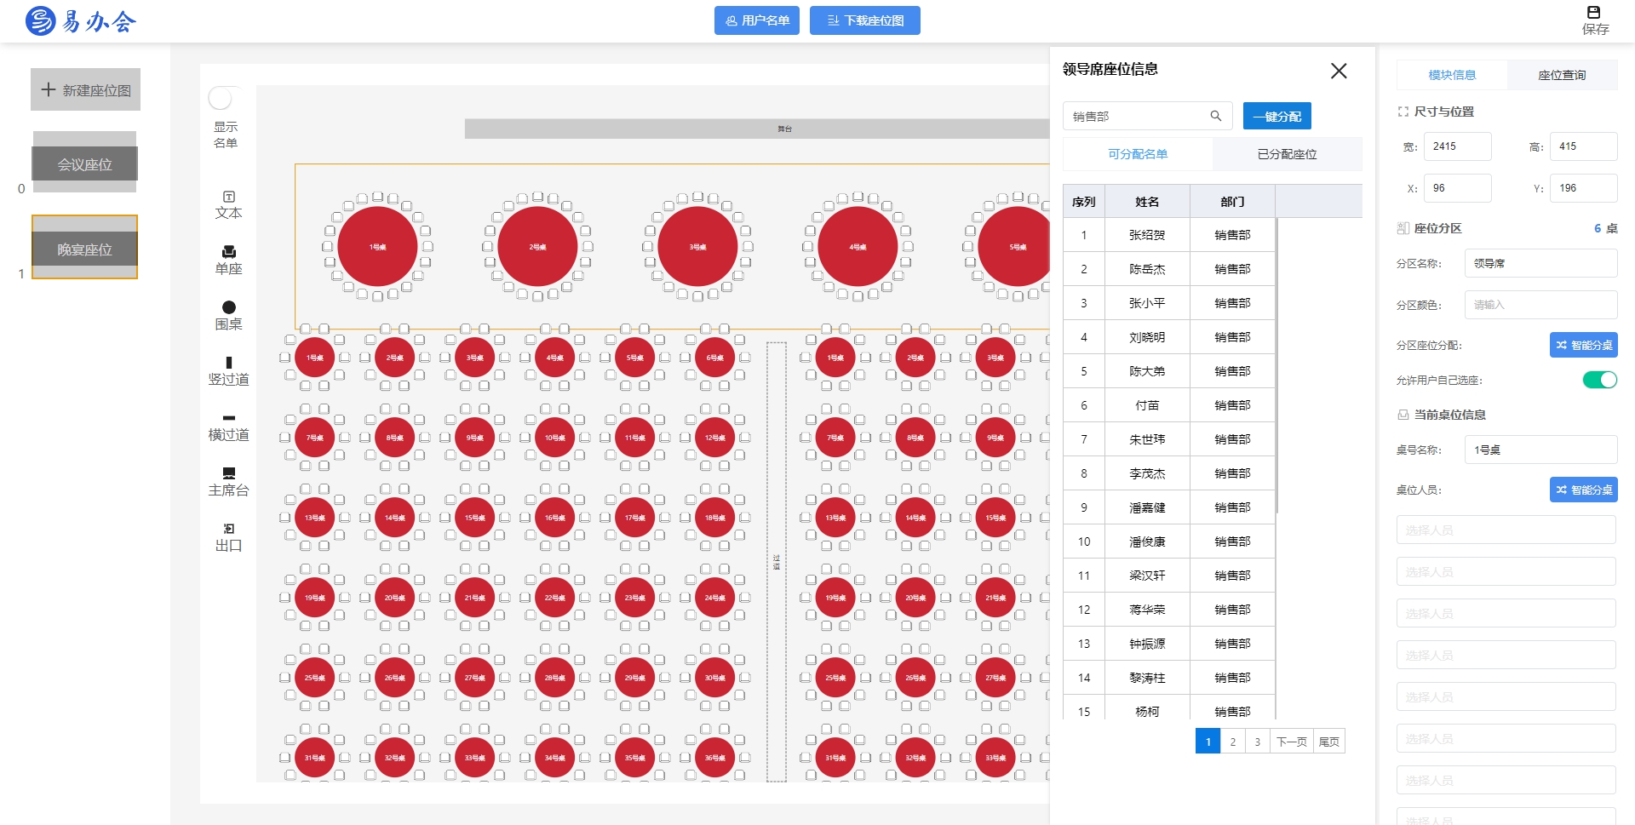Open the second 选择人员 dropdown
Screen dimensions: 1635x825
click(x=1506, y=571)
